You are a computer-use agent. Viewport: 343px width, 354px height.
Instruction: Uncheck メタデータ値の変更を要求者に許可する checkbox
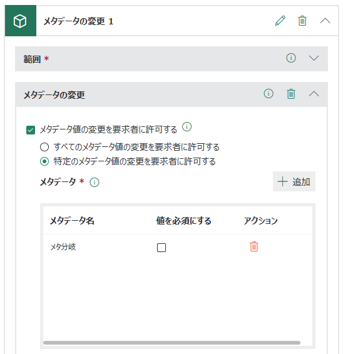point(31,130)
